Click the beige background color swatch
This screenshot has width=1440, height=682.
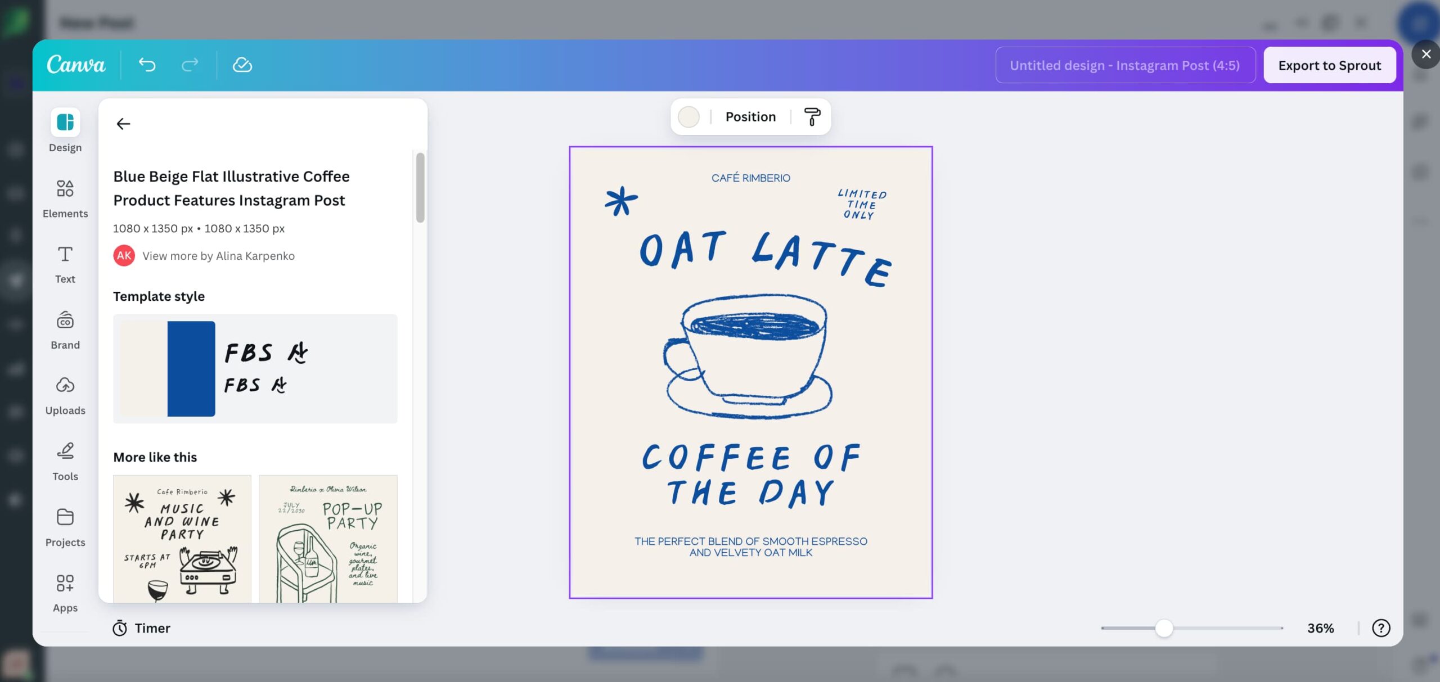click(x=688, y=116)
